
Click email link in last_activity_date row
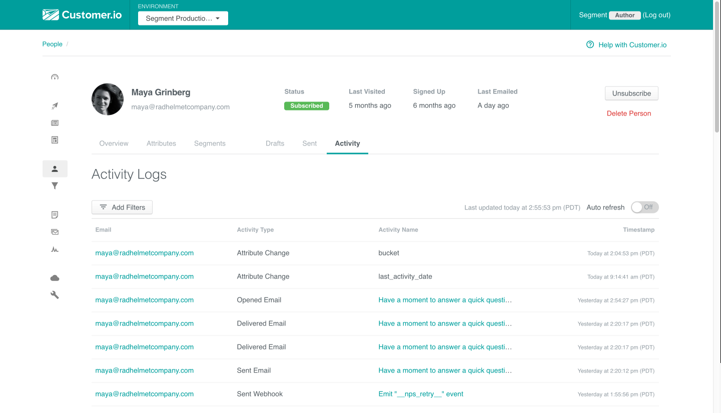(145, 276)
